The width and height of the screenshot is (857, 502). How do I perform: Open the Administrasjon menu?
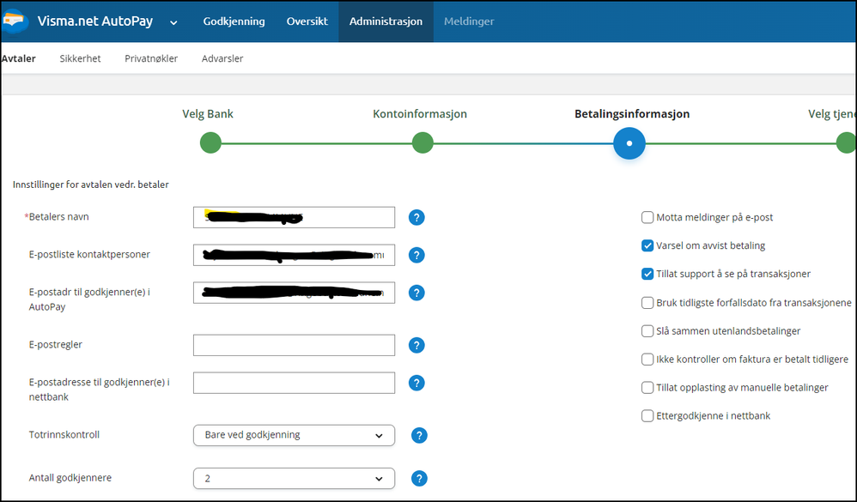coord(386,21)
